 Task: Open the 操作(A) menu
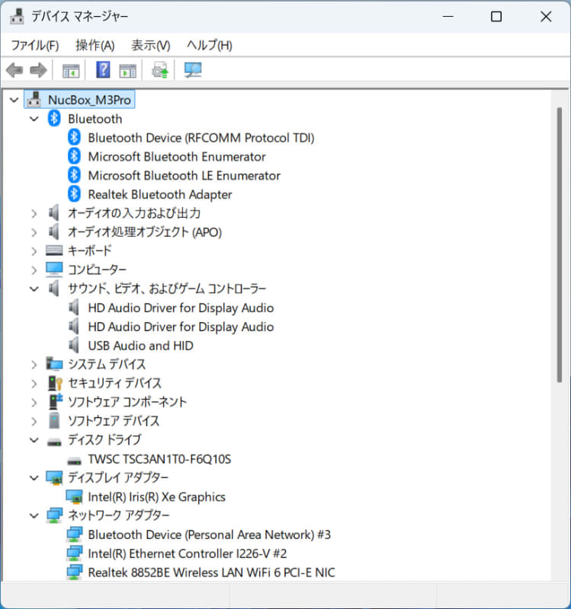click(x=95, y=46)
